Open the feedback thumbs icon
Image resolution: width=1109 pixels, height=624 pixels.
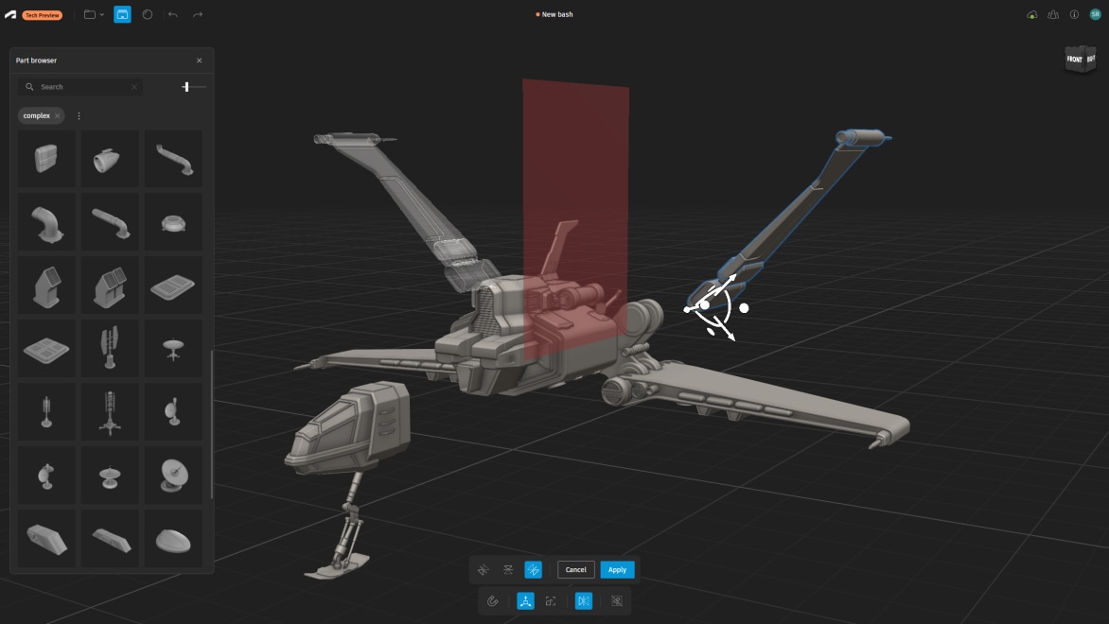pos(1053,15)
